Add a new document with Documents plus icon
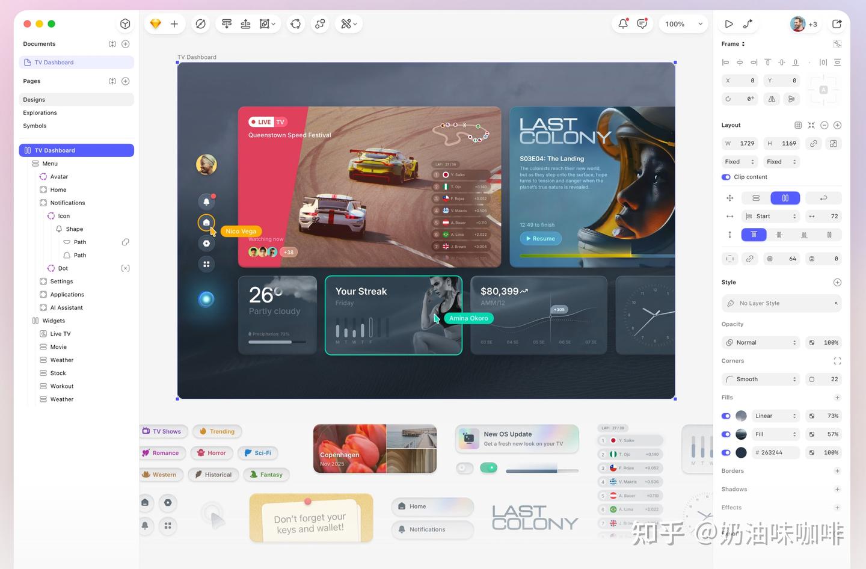The height and width of the screenshot is (569, 866). (x=126, y=44)
